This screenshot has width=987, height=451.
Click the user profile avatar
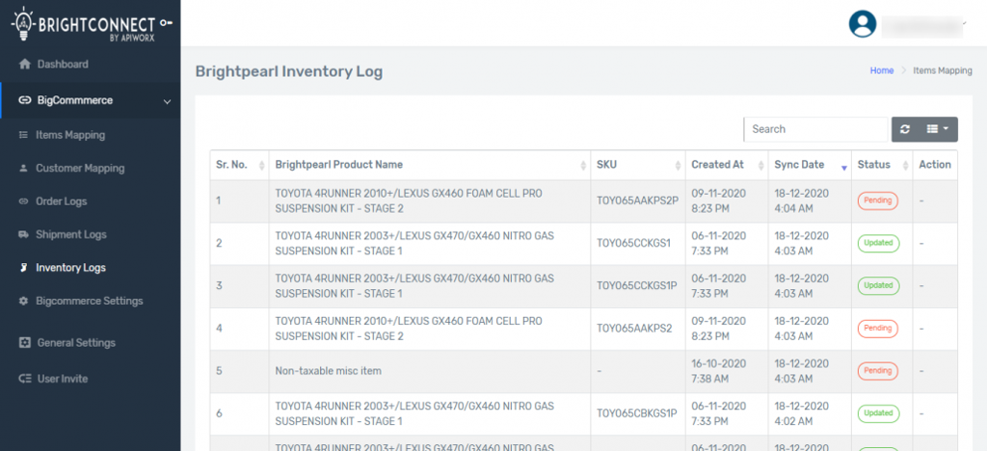(863, 24)
